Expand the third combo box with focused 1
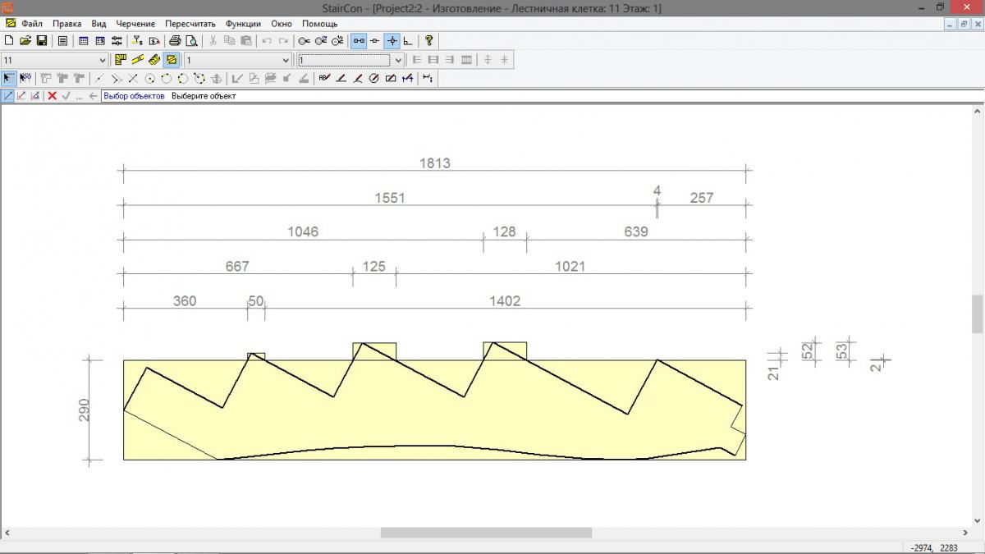This screenshot has height=554, width=985. 398,60
